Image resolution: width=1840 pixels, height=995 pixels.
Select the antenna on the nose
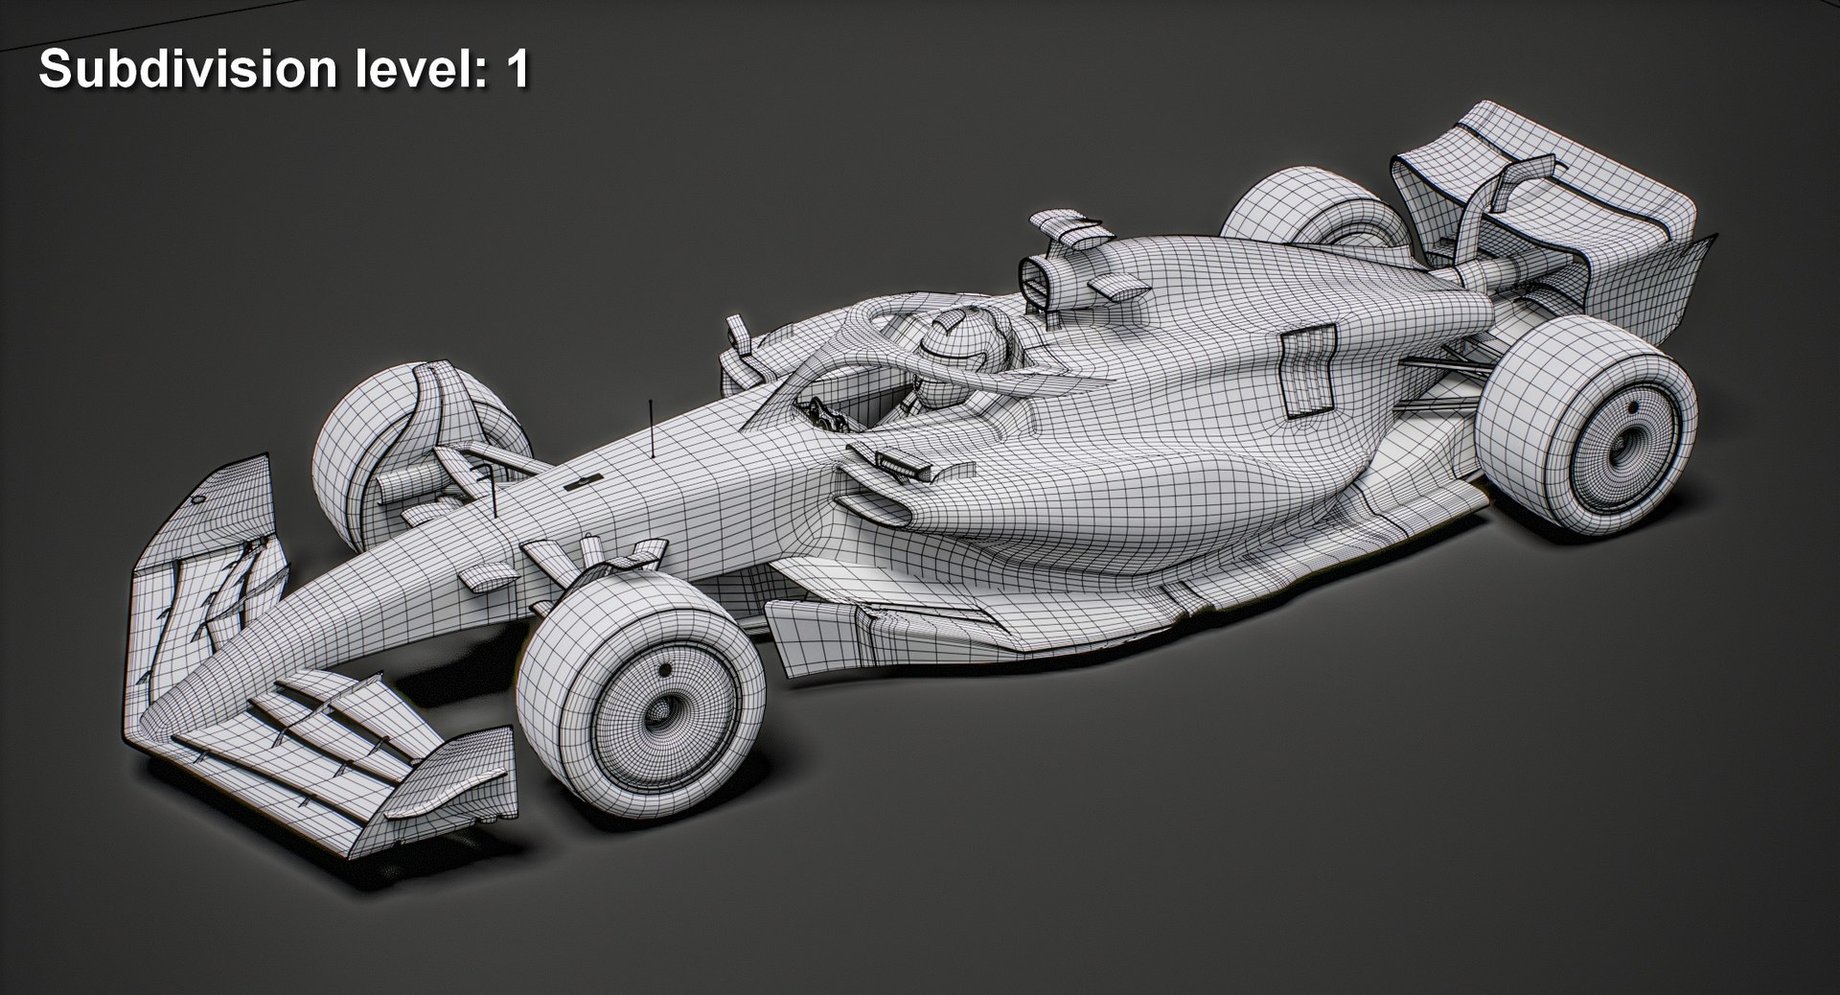[x=651, y=428]
